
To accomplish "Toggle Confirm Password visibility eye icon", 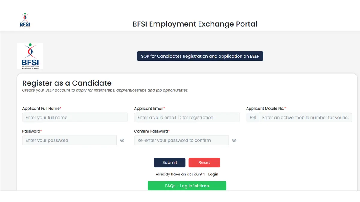I will point(234,140).
